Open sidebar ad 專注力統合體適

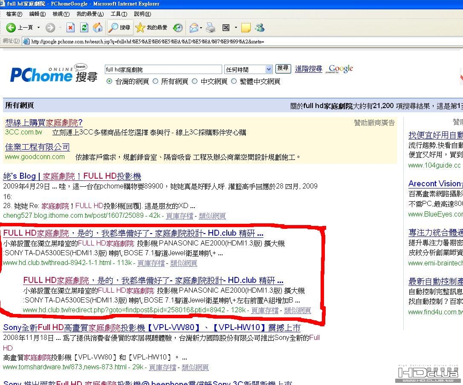[x=436, y=233]
